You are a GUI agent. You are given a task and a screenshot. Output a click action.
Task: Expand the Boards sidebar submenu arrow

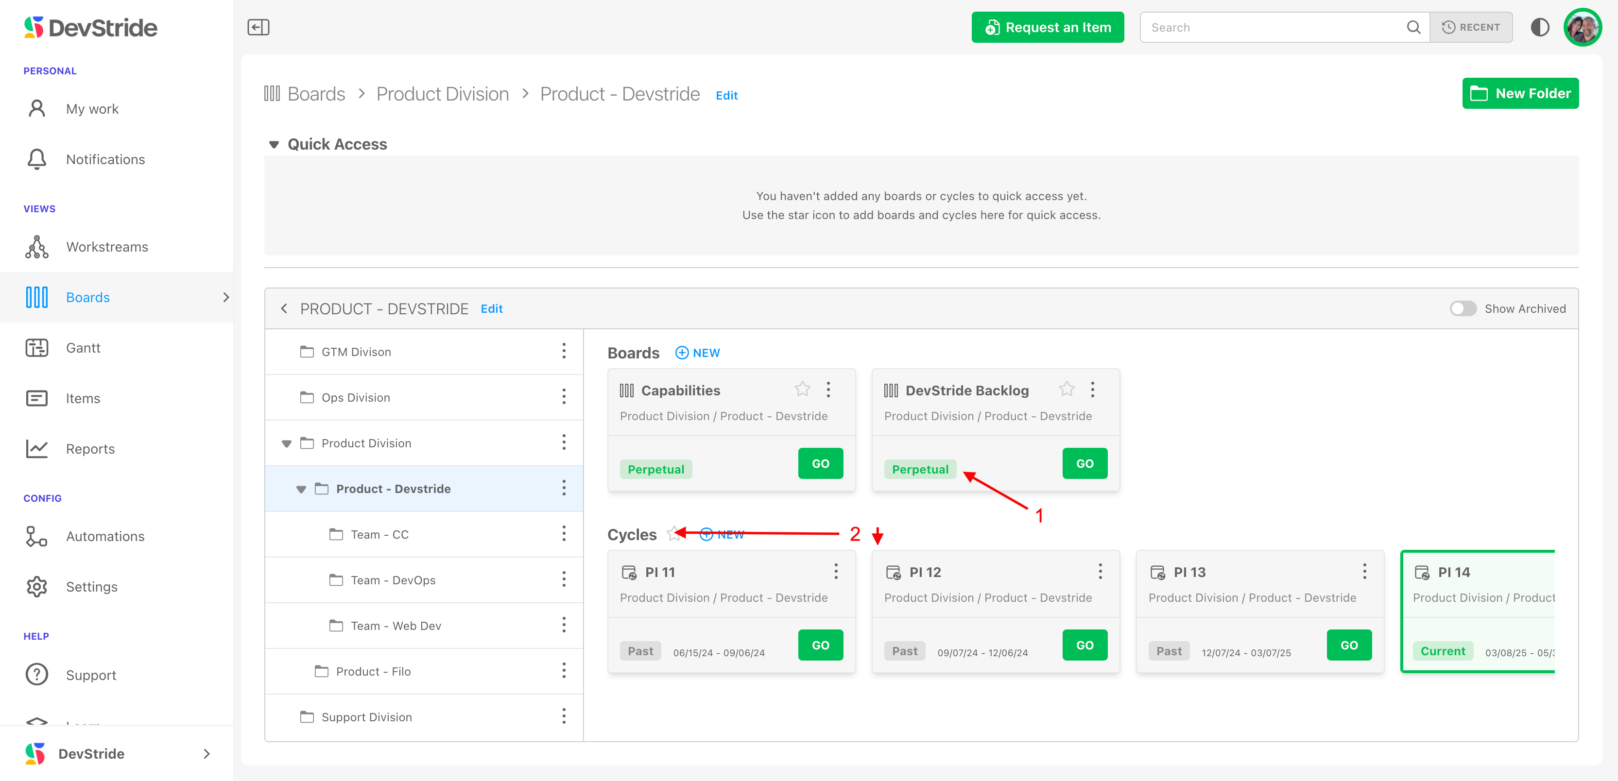tap(225, 297)
